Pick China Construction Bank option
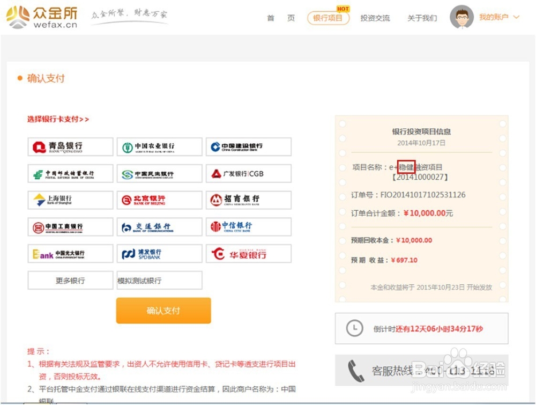This screenshot has width=536, height=405. click(249, 147)
